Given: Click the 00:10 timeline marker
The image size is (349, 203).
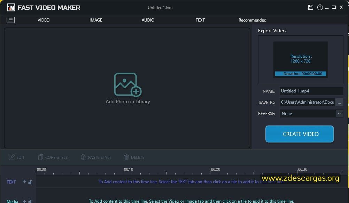Looking at the screenshot, I should point(129,169).
